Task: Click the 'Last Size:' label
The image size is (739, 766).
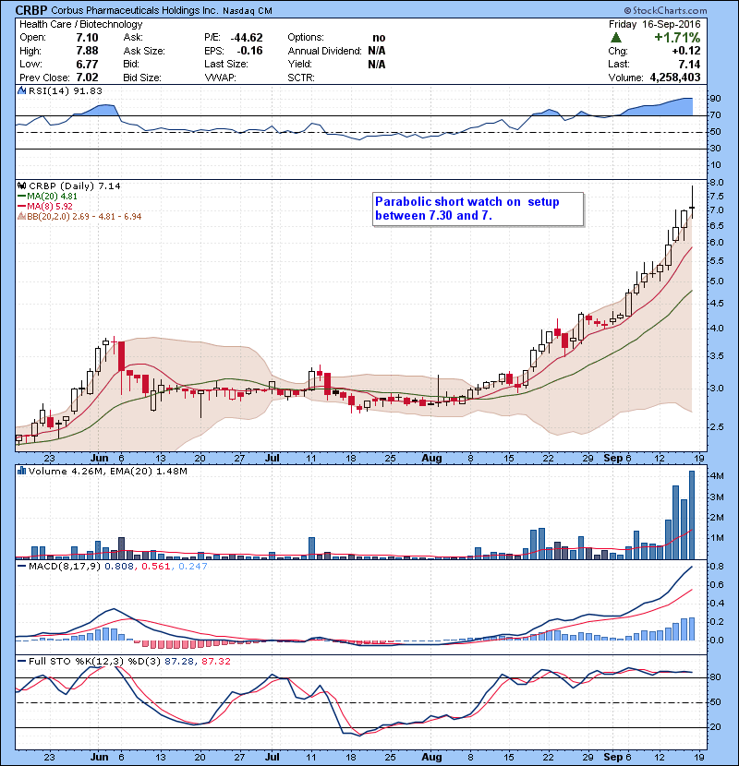Action: (x=226, y=65)
